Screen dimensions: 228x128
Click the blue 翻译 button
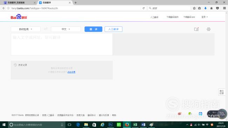pos(93,29)
